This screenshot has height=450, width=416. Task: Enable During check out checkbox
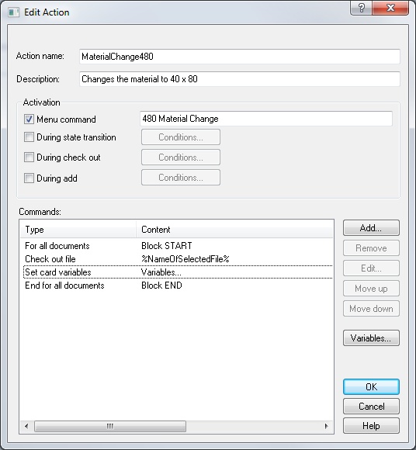click(x=29, y=157)
